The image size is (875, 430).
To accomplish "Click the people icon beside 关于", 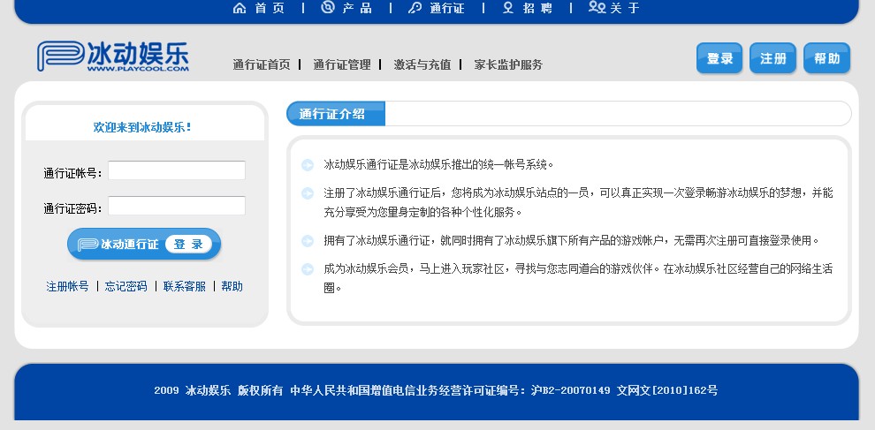I will click(x=597, y=8).
